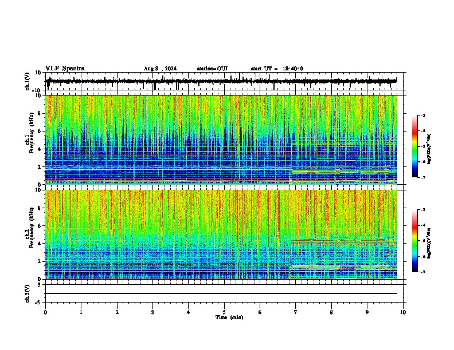Click inside the ch.2 spectrogram panel
Screen dimensions: 454x350
click(x=221, y=234)
